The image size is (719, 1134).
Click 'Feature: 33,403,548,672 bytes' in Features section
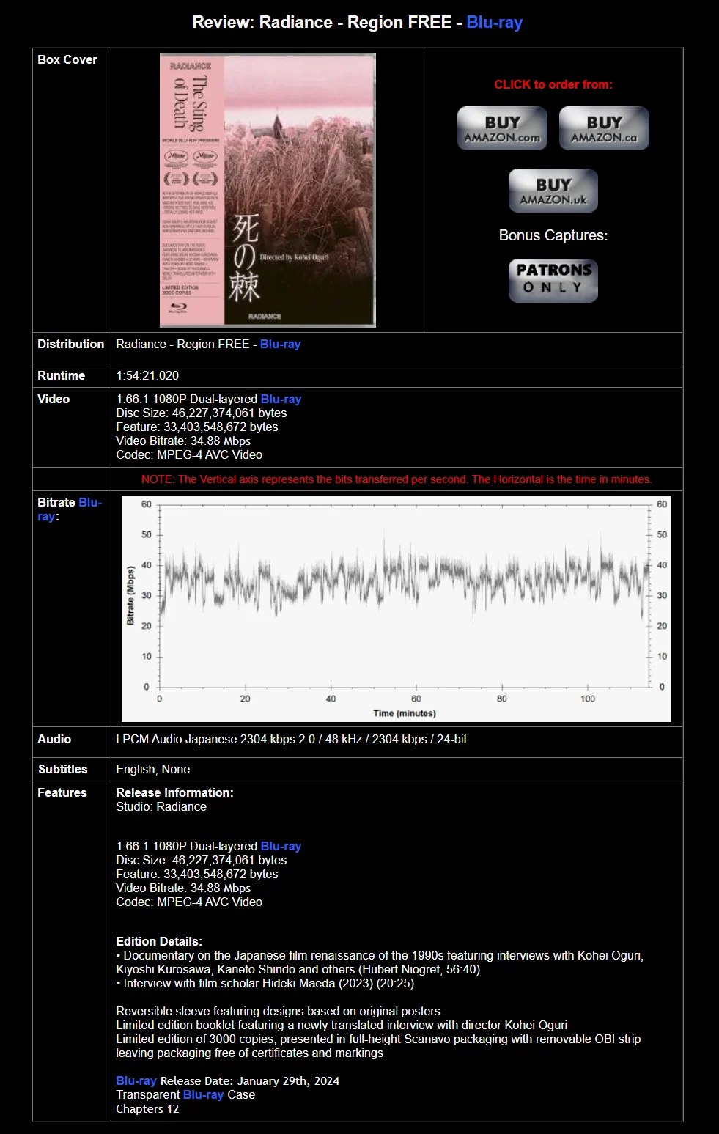pos(197,874)
